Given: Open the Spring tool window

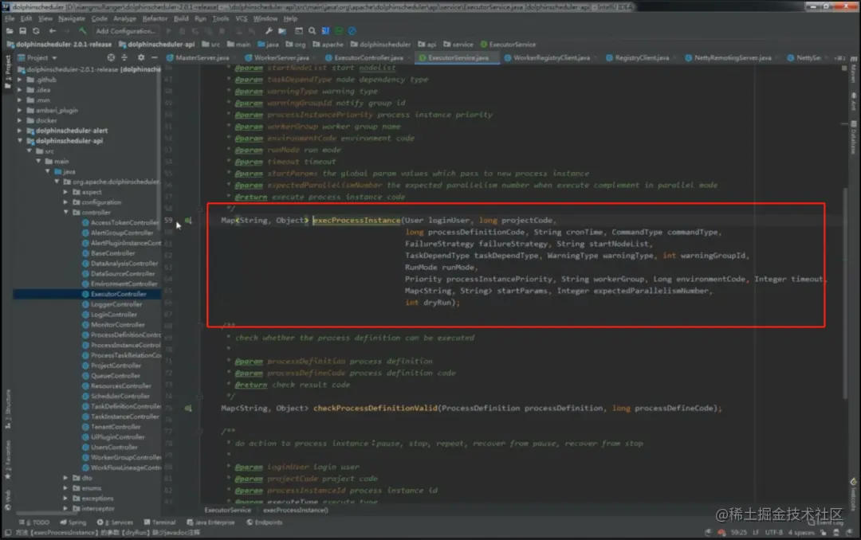Looking at the screenshot, I should [73, 522].
